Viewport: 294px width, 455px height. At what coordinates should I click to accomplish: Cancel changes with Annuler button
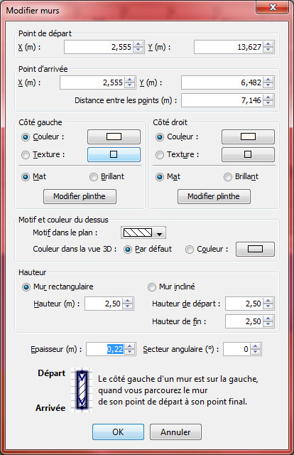pos(175,432)
